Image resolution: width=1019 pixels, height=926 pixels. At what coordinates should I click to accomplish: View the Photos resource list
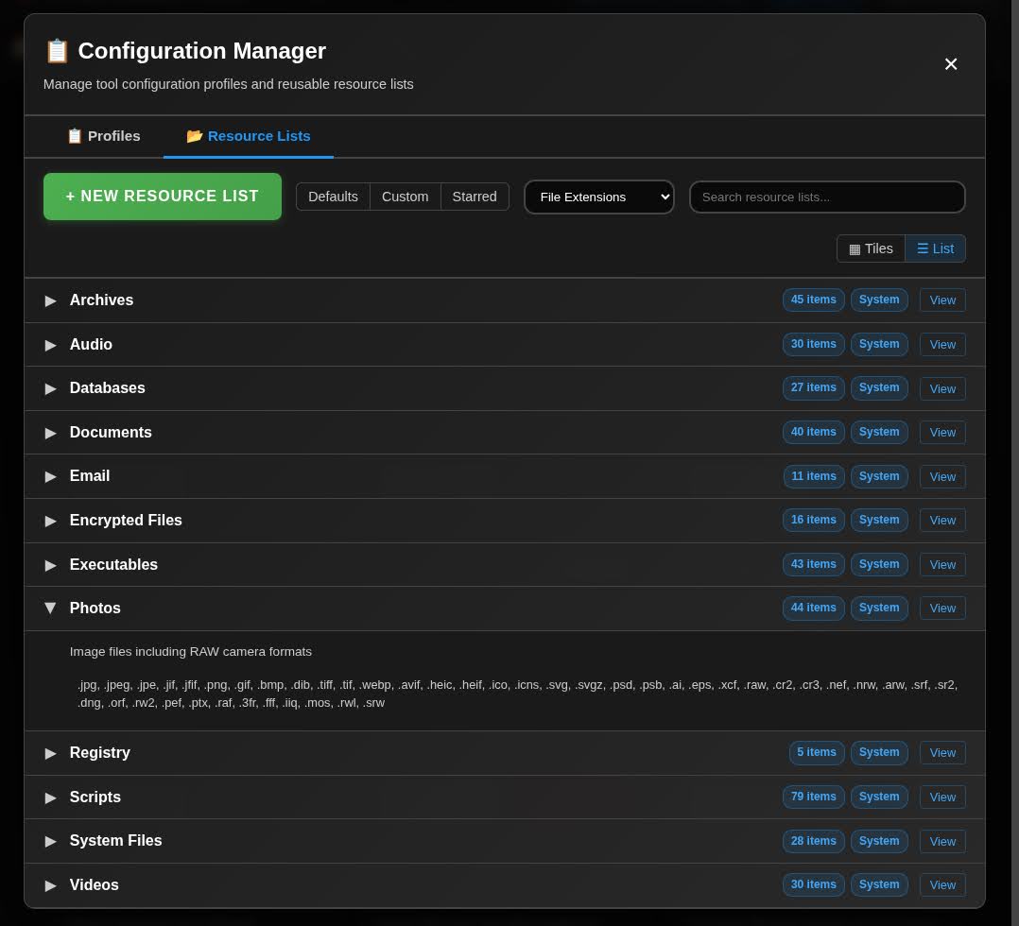pos(942,609)
